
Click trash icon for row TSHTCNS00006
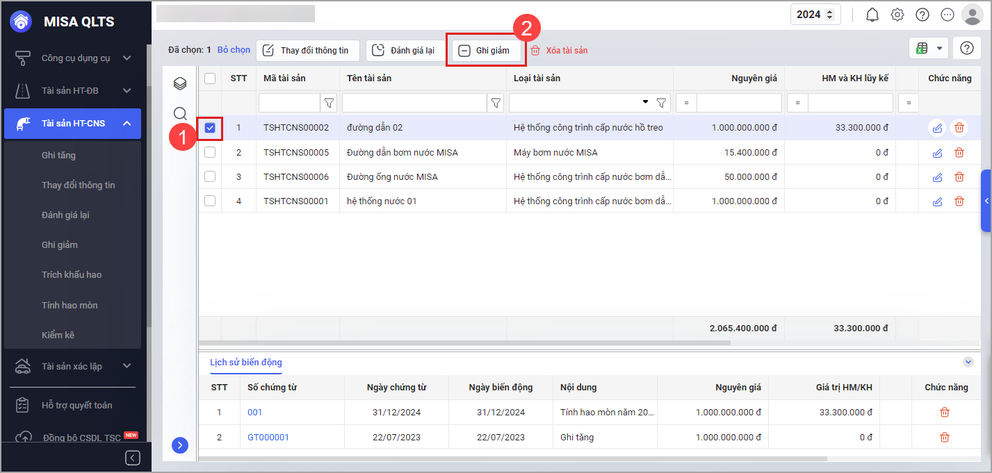click(x=959, y=177)
